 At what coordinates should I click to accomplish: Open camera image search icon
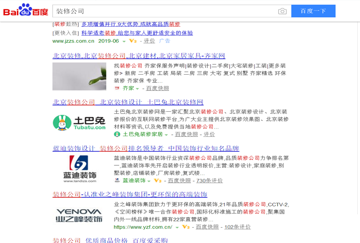(283, 11)
